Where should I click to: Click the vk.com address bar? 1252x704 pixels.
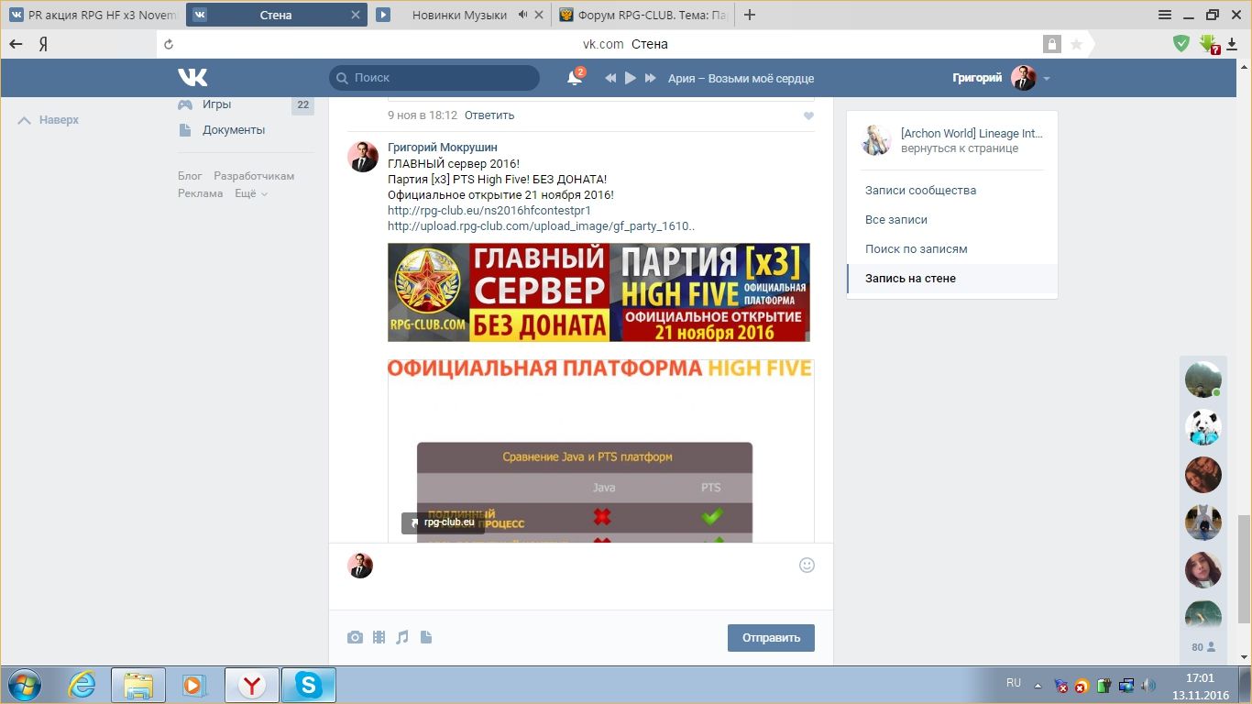(x=625, y=44)
